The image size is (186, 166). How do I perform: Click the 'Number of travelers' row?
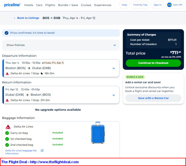[153, 44]
